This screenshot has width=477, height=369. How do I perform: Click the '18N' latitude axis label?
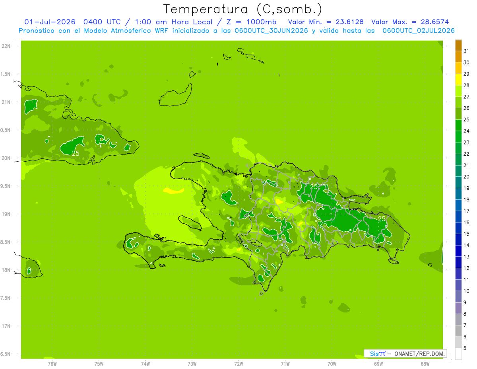[x=6, y=270]
